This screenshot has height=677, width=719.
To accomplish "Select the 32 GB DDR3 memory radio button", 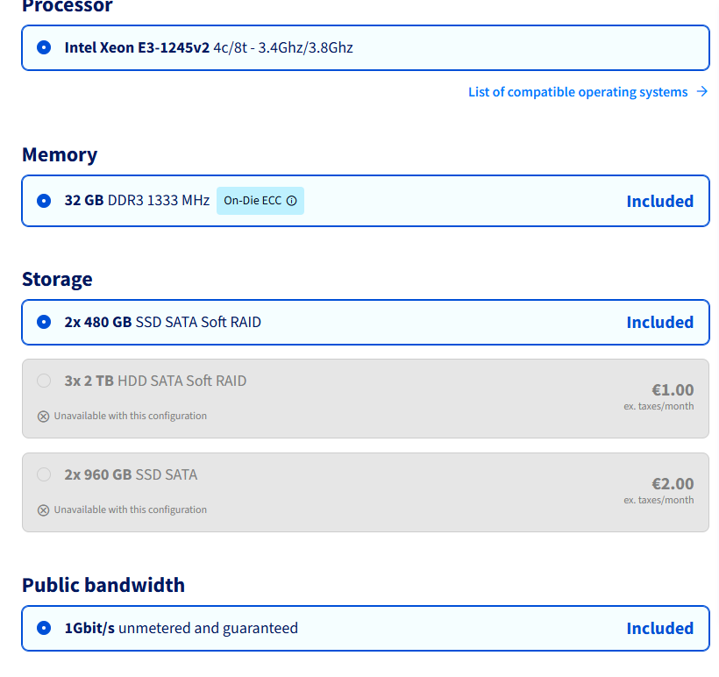I will (44, 201).
